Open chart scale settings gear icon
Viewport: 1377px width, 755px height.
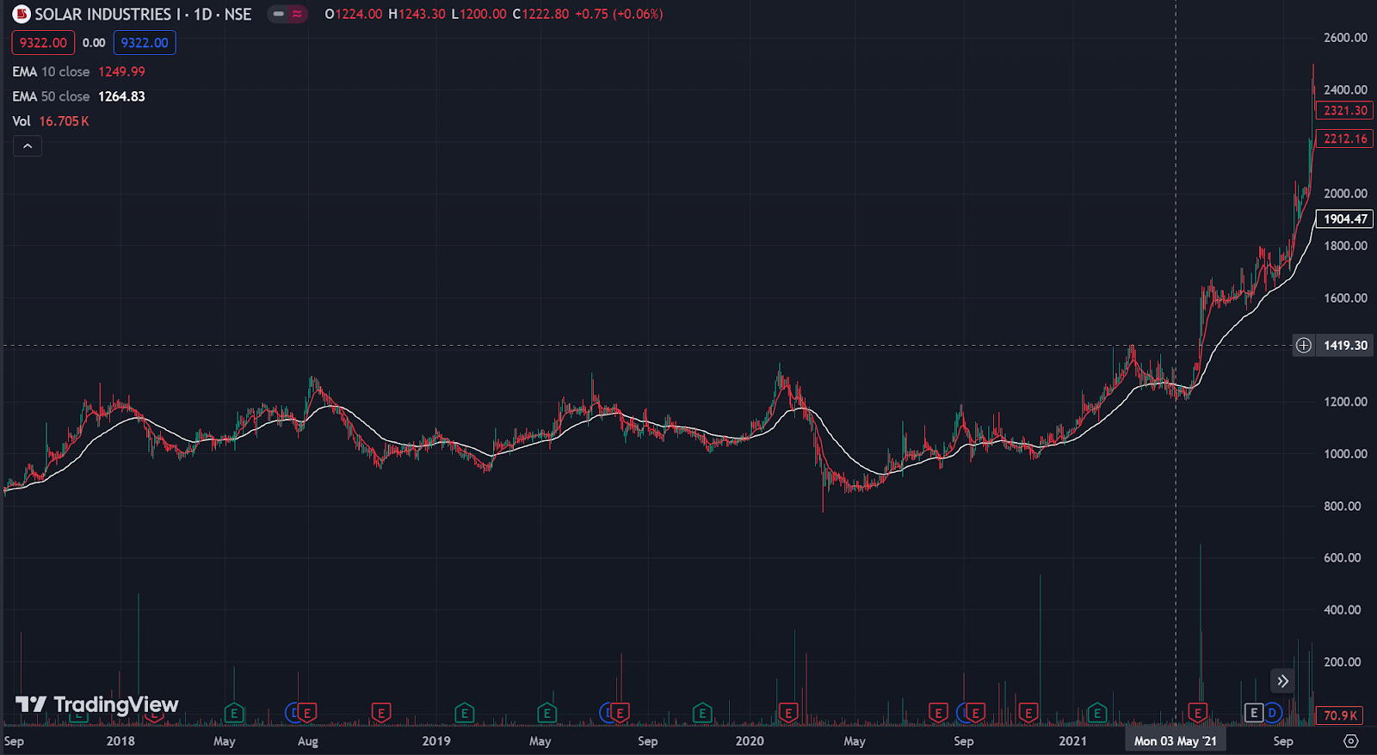coord(1351,740)
